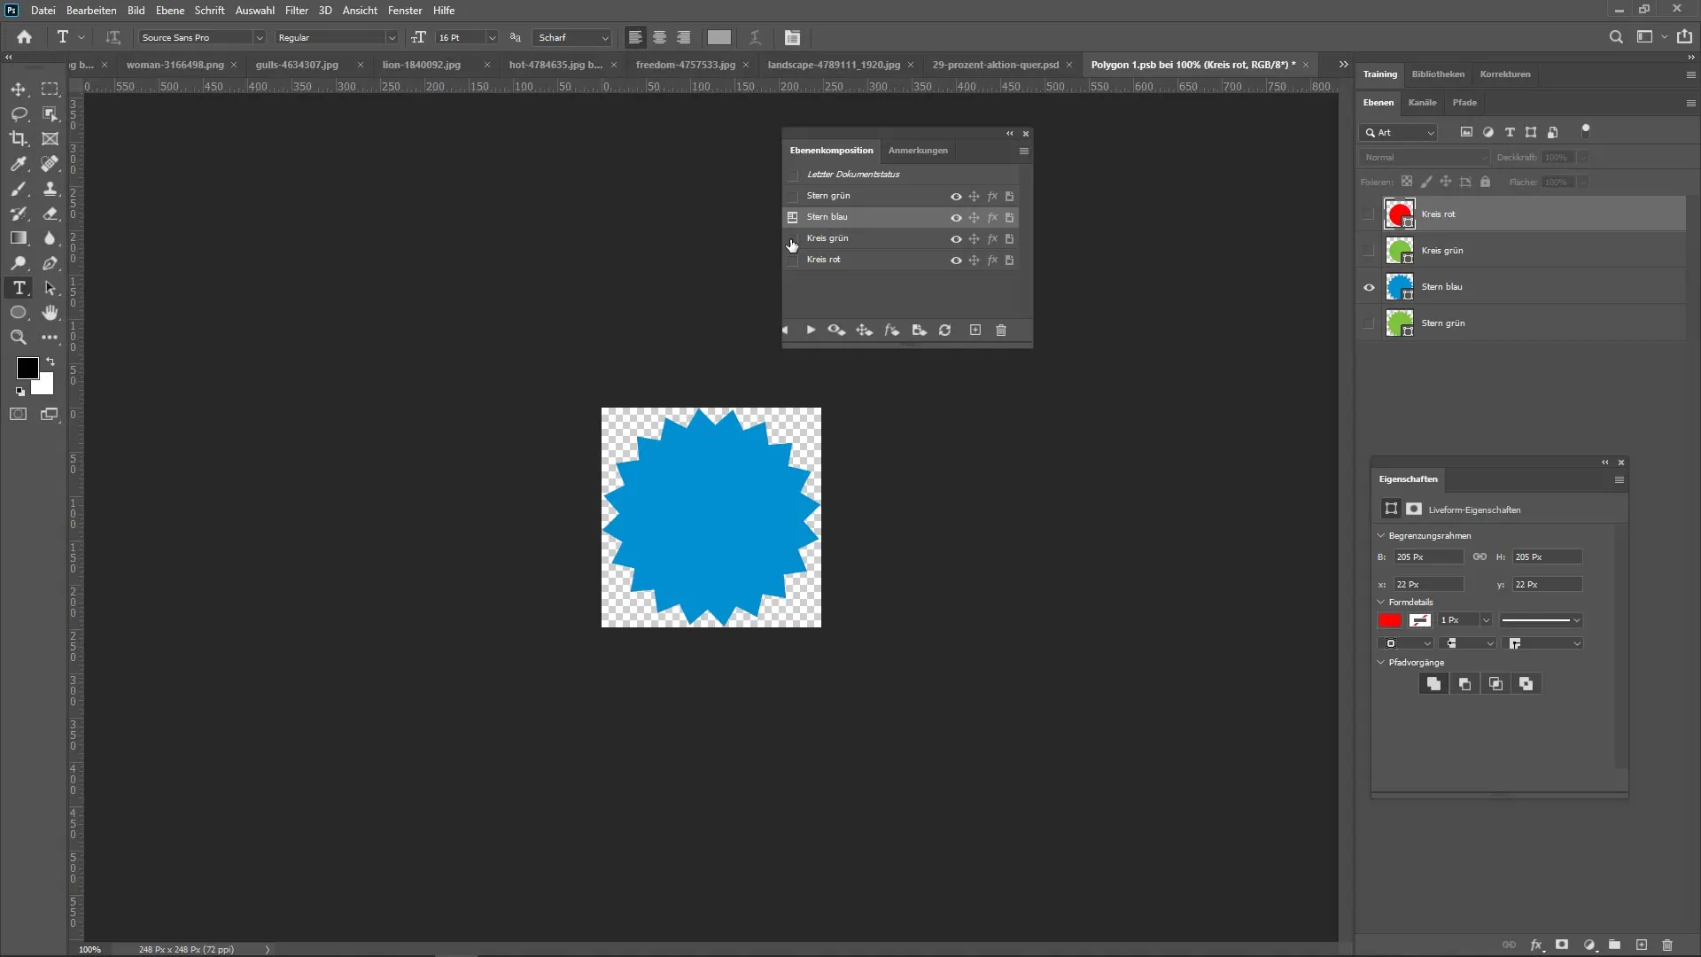Click the update layer comp icon
The width and height of the screenshot is (1701, 957).
tap(945, 331)
